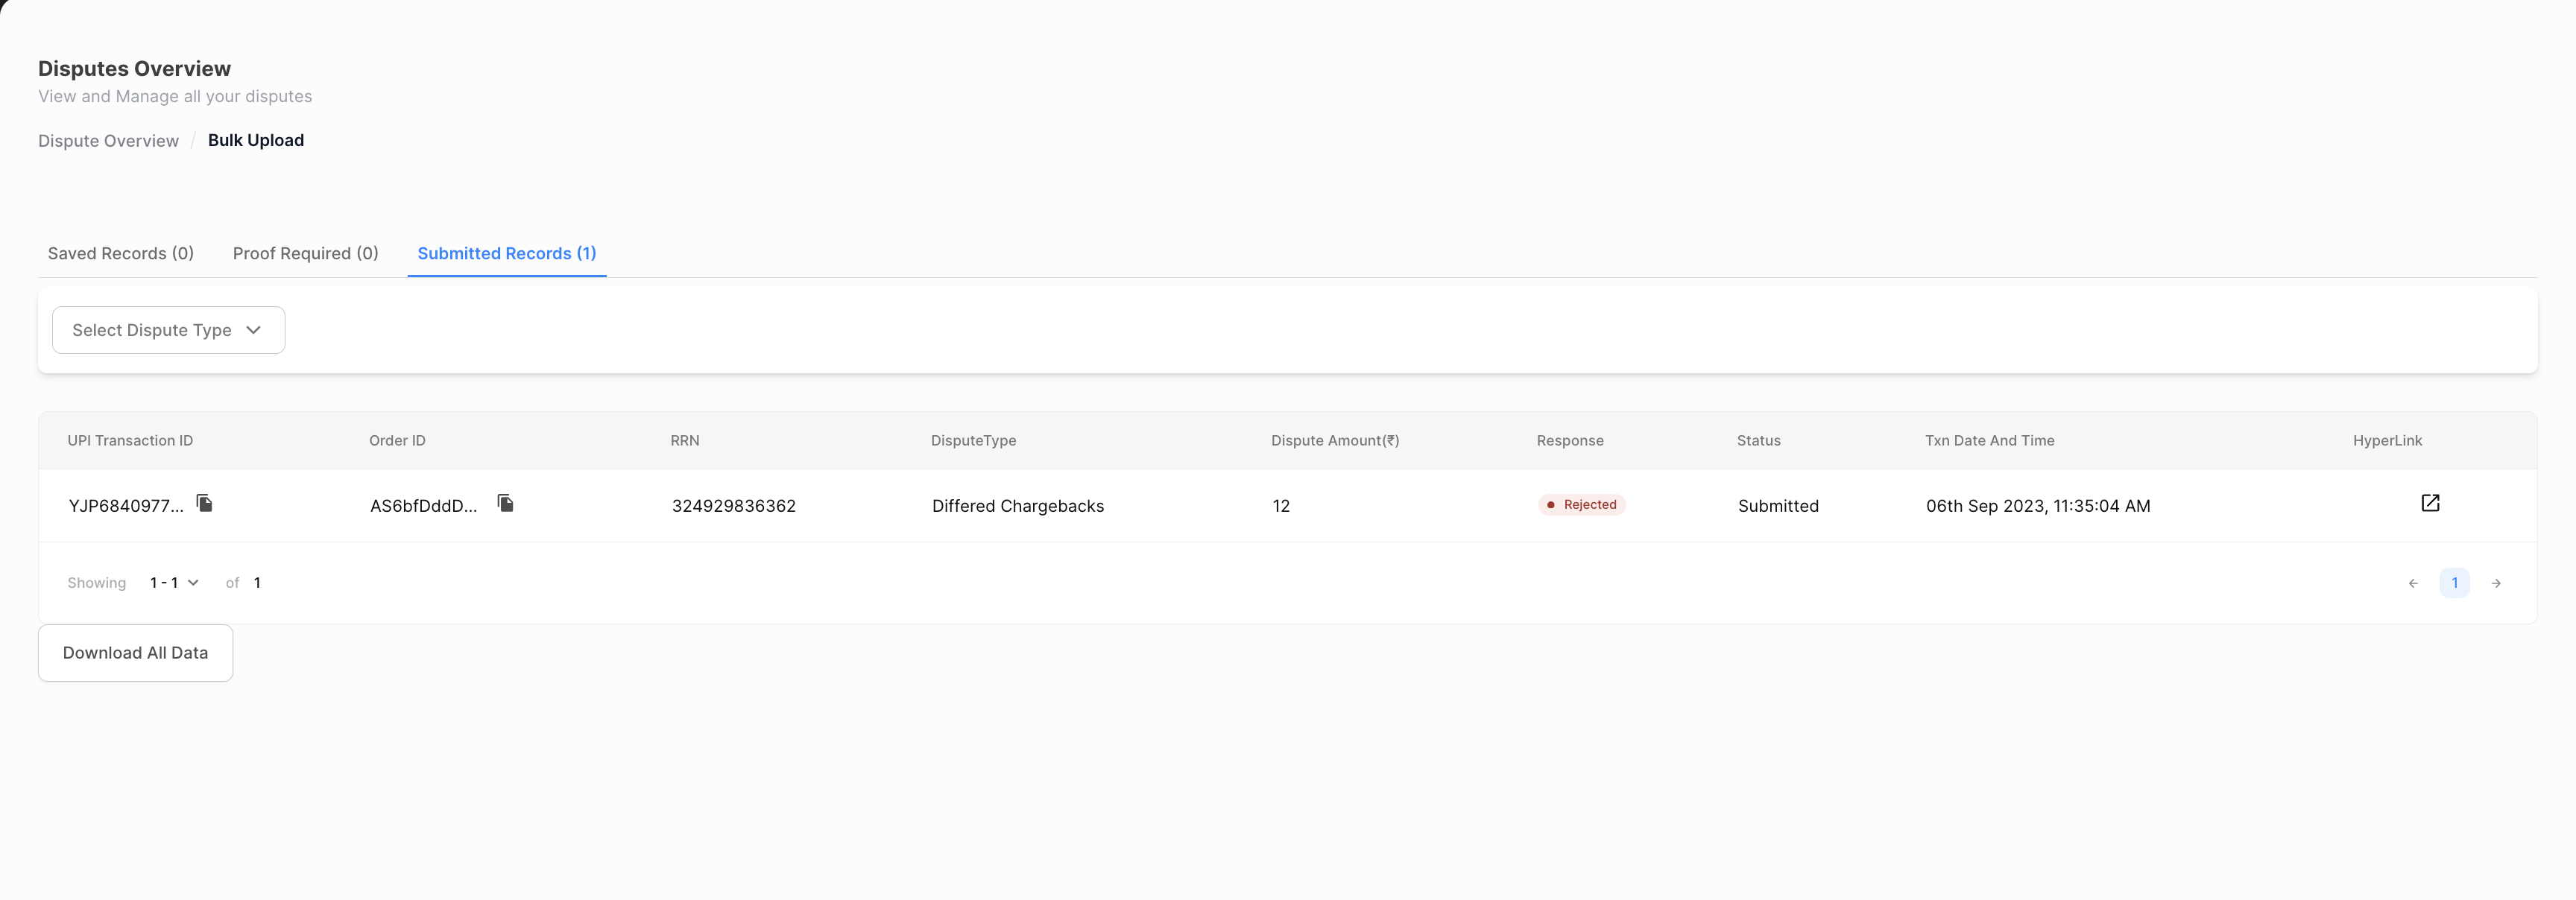
Task: Select page 1 in pagination
Action: click(2454, 583)
